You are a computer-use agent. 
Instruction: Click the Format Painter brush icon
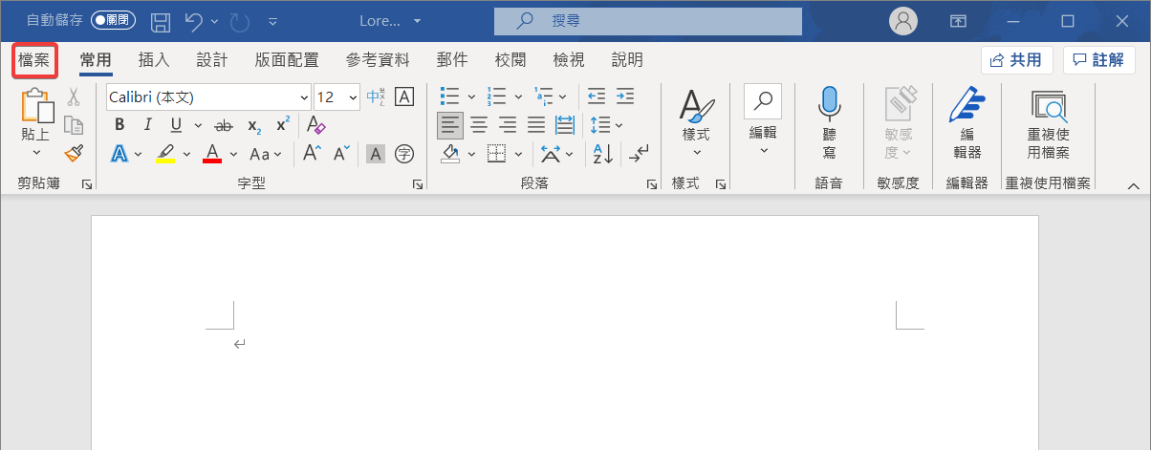[74, 153]
